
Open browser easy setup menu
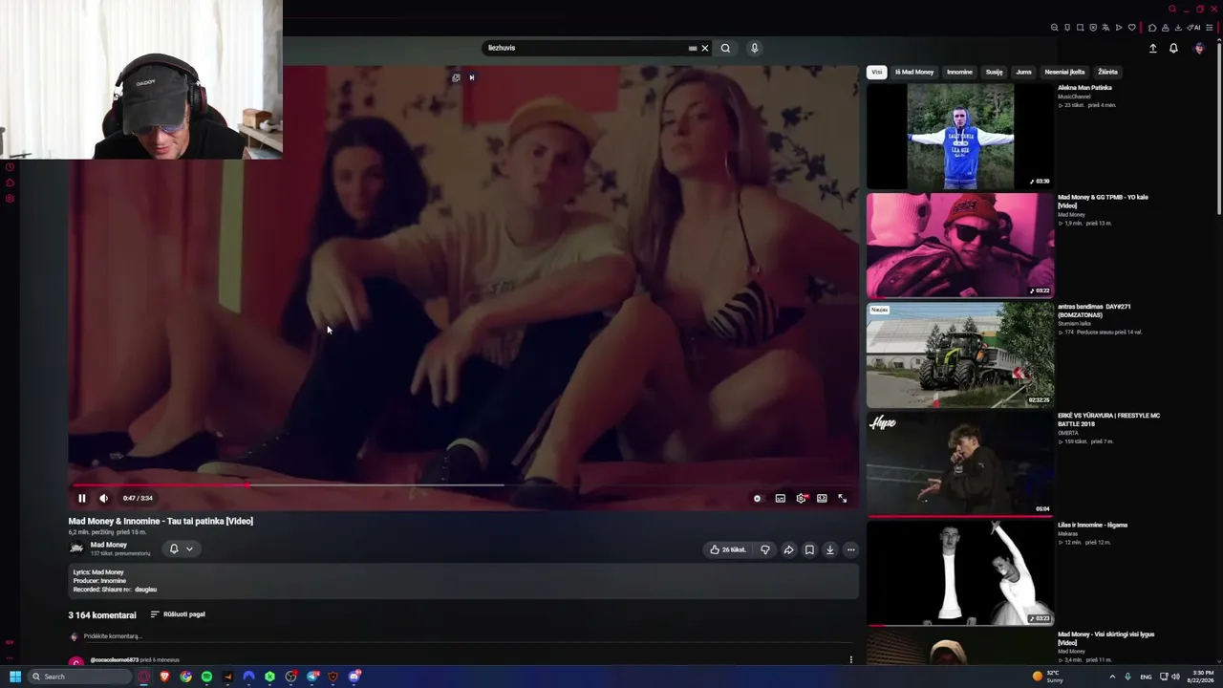coord(1209,28)
